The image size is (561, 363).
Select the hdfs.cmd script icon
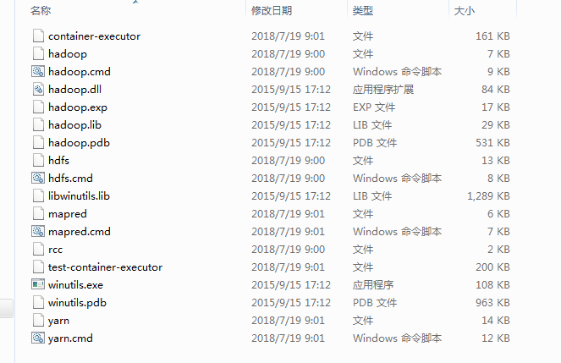pyautogui.click(x=37, y=179)
